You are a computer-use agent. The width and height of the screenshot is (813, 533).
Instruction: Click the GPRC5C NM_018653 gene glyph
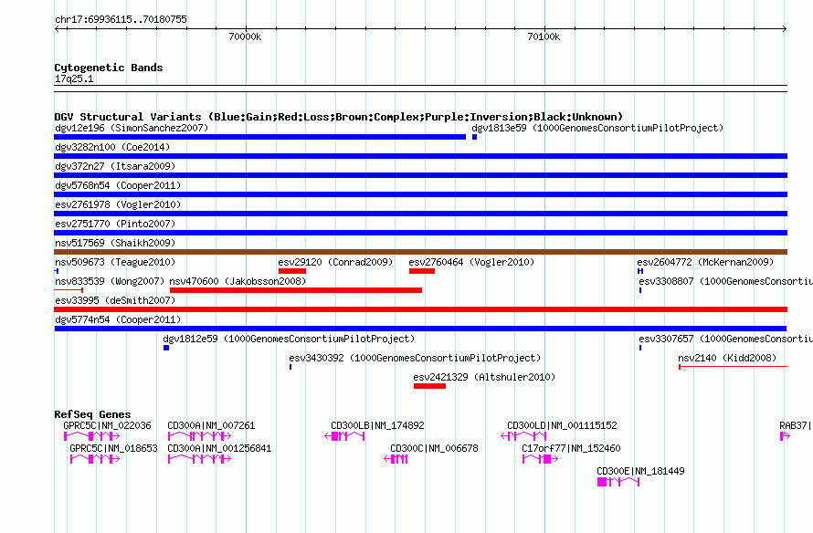pyautogui.click(x=95, y=459)
